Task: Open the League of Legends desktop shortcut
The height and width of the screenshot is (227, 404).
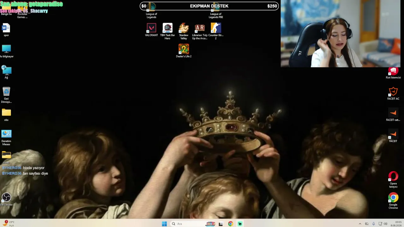Action: [151, 10]
